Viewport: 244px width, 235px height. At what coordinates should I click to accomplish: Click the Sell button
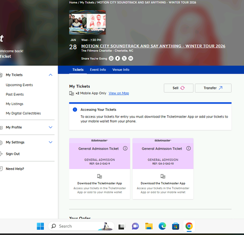[179, 88]
